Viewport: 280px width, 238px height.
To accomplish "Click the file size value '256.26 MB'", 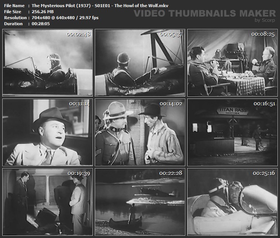I will point(43,12).
